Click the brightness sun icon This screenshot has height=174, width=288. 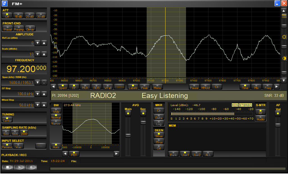pyautogui.click(x=284, y=37)
